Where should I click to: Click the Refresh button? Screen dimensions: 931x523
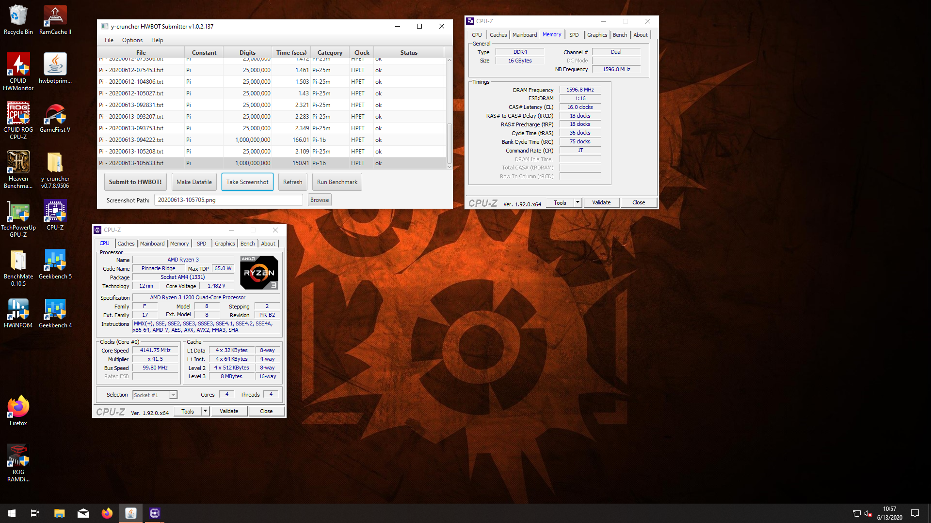[292, 182]
